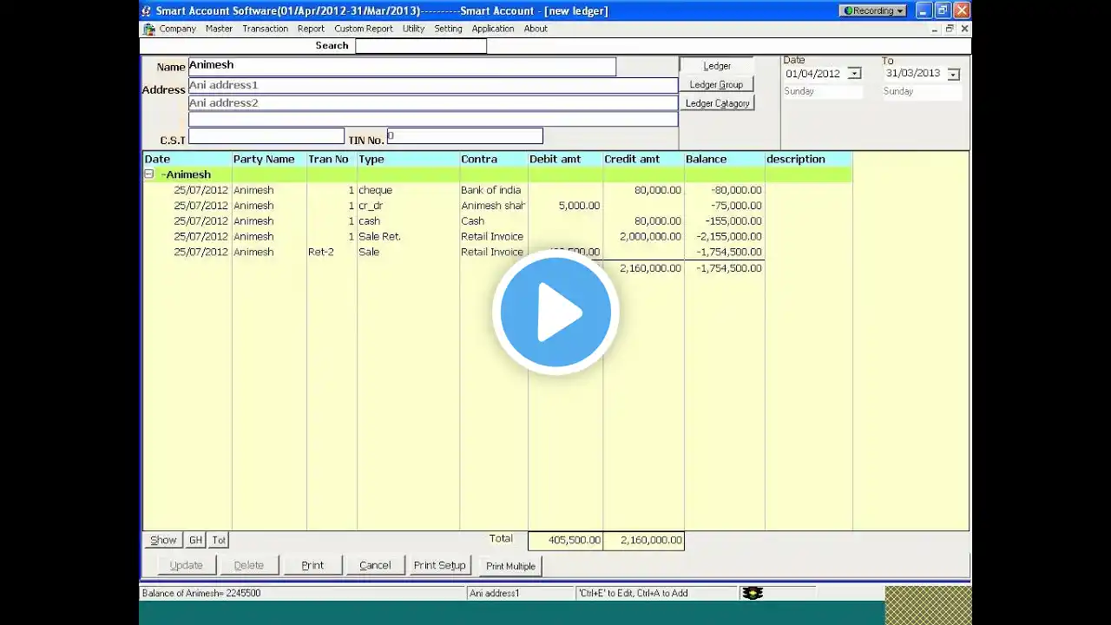Click the Ledger Catagory button

[x=717, y=103]
